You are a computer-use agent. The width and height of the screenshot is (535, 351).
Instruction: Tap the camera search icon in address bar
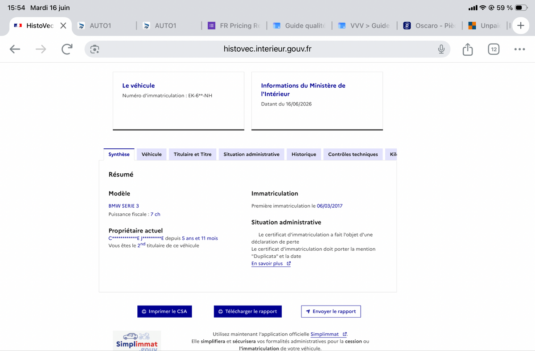[95, 49]
